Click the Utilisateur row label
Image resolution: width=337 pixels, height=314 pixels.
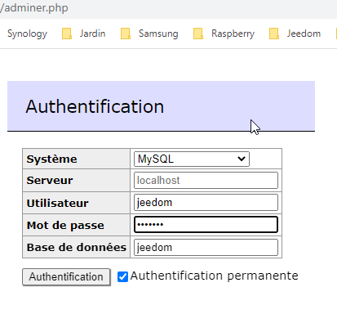[57, 203]
